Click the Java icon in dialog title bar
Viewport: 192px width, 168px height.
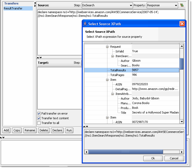coord(85,24)
